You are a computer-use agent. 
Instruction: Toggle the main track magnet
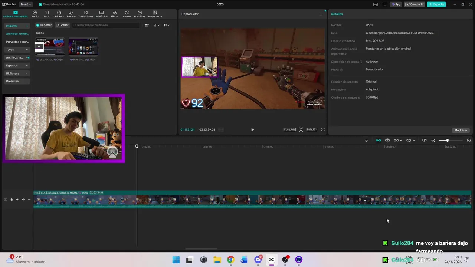pyautogui.click(x=379, y=141)
